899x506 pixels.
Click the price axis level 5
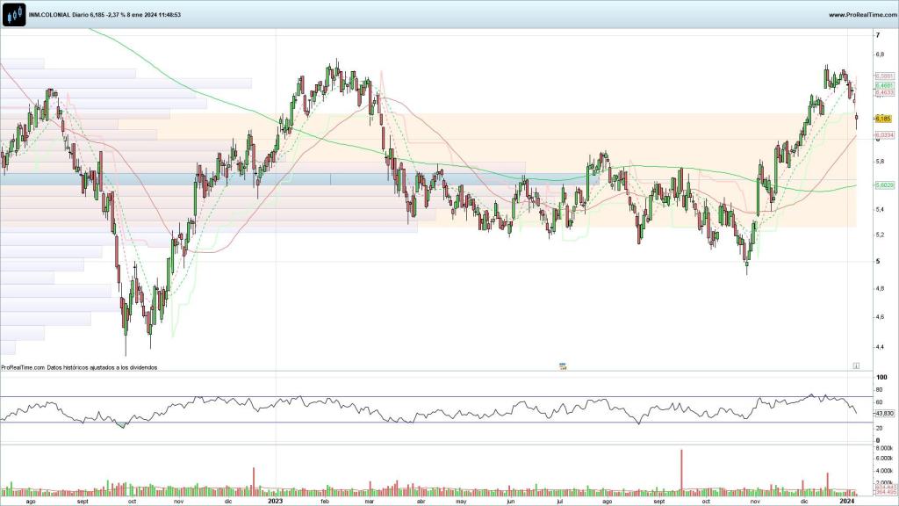tap(878, 262)
